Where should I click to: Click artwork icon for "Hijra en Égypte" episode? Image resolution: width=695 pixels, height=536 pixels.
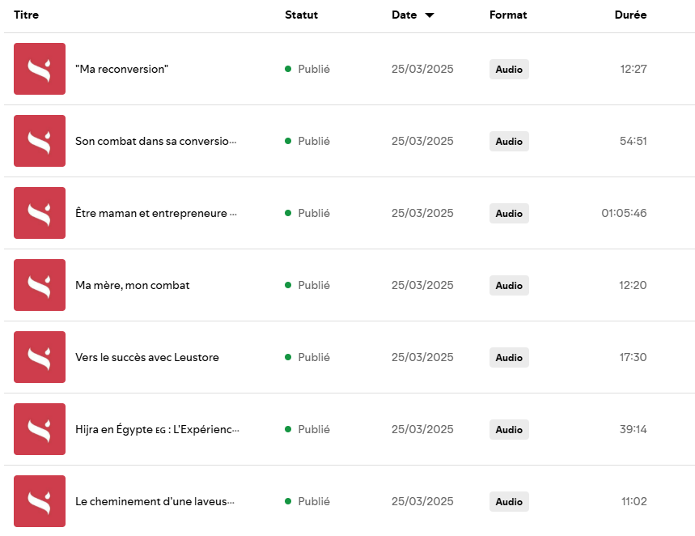pyautogui.click(x=40, y=429)
